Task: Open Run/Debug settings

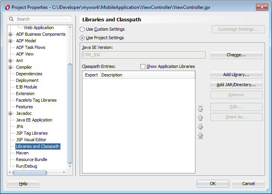Action: pos(26,166)
